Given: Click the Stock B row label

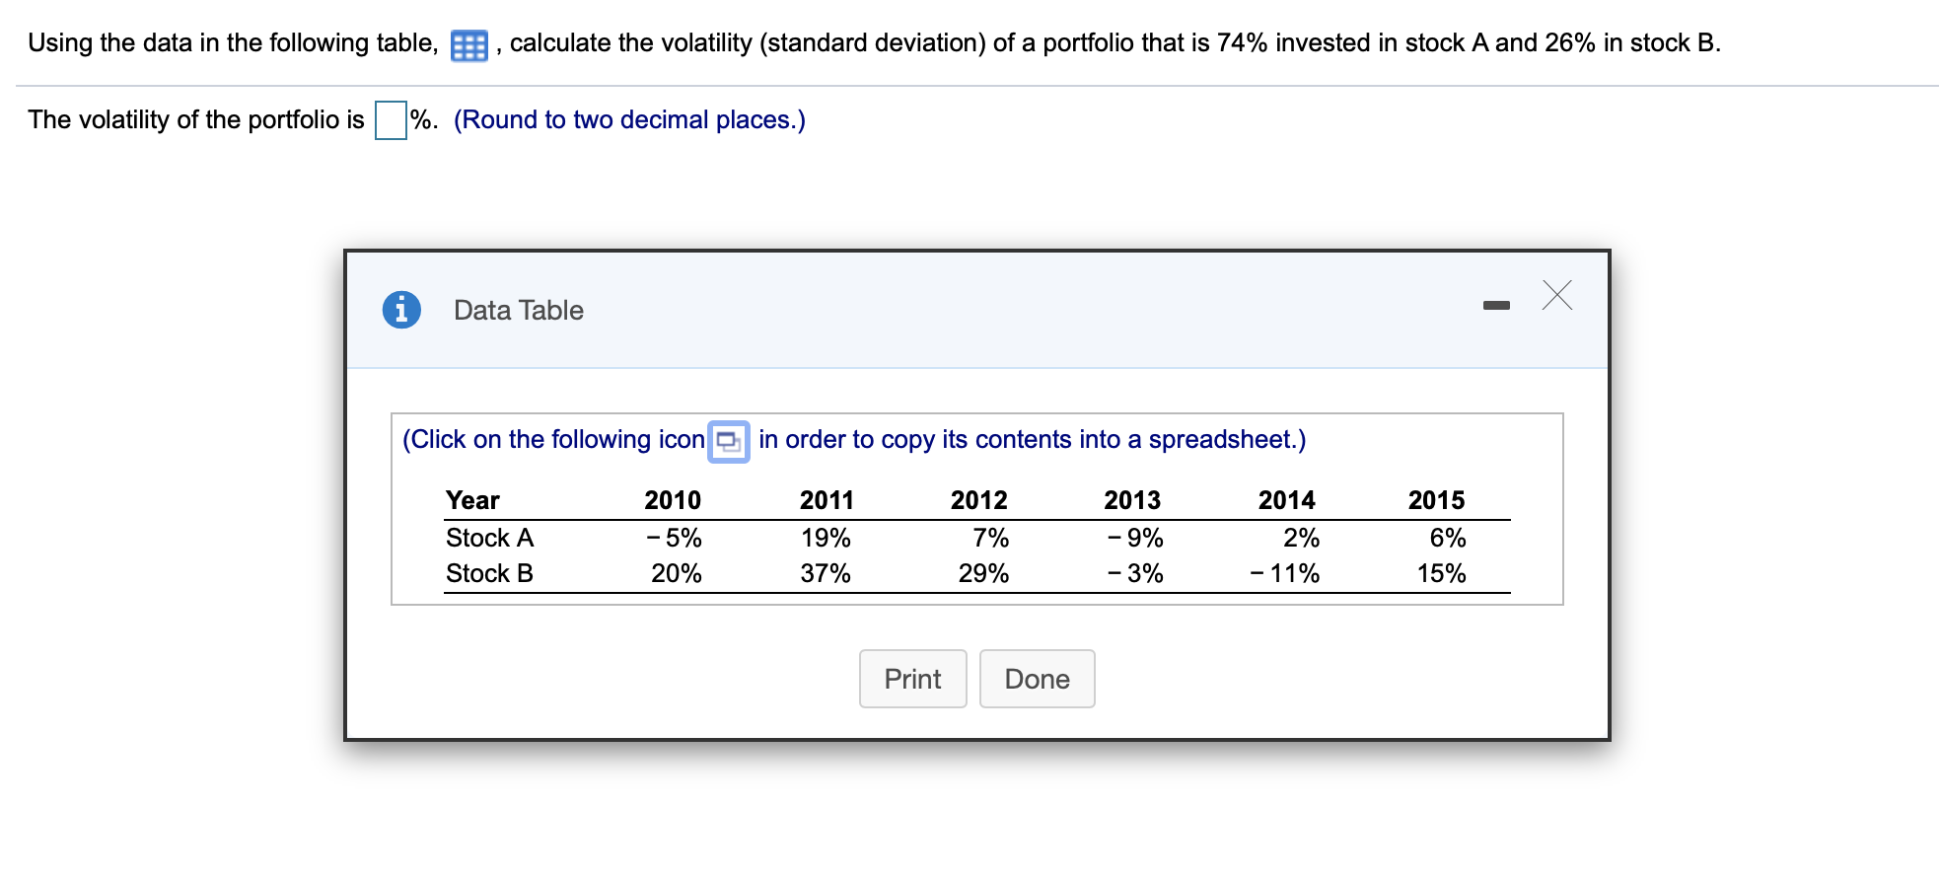Looking at the screenshot, I should [x=489, y=573].
